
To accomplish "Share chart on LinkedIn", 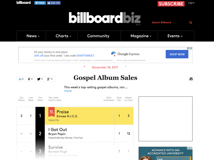I will coord(21,79).
